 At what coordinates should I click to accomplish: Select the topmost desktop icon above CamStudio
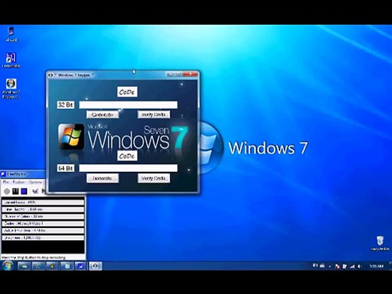click(11, 34)
